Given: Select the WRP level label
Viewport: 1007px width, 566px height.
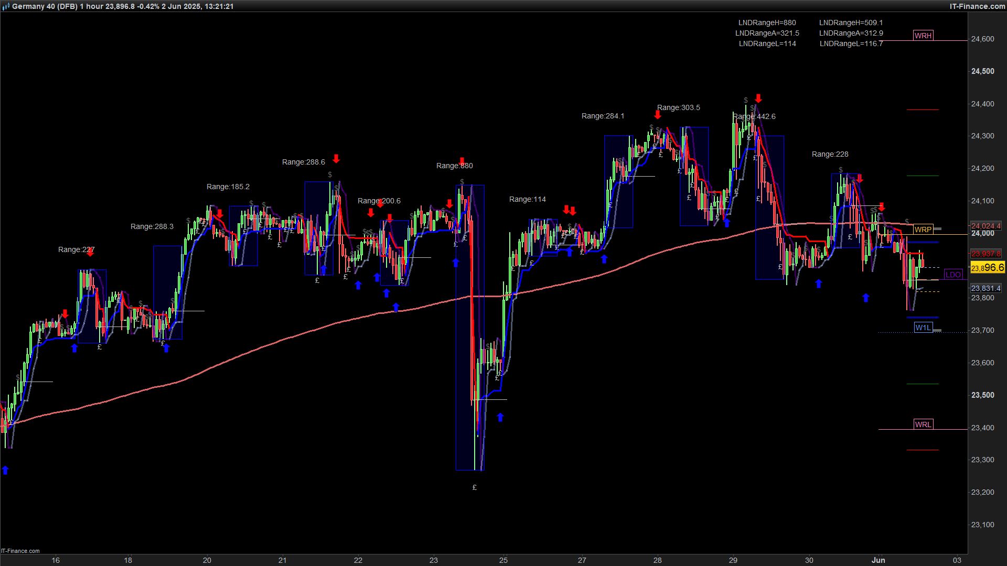Looking at the screenshot, I should (x=923, y=230).
